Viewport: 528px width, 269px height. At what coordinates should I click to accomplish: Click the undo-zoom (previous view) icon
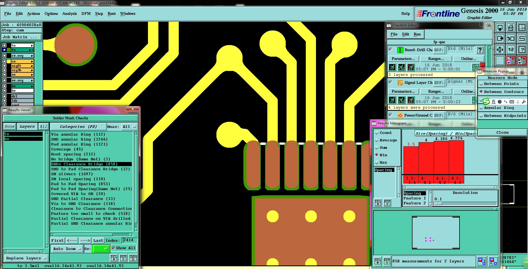click(x=511, y=39)
